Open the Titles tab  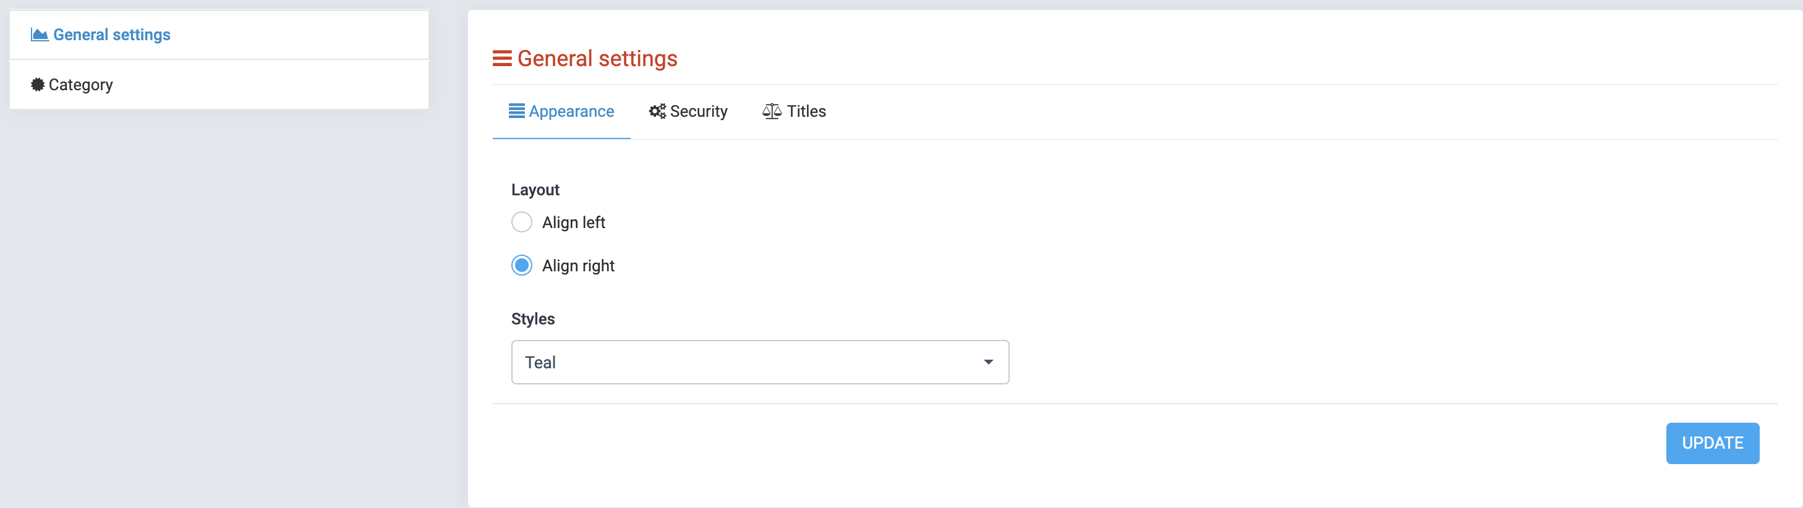click(806, 111)
